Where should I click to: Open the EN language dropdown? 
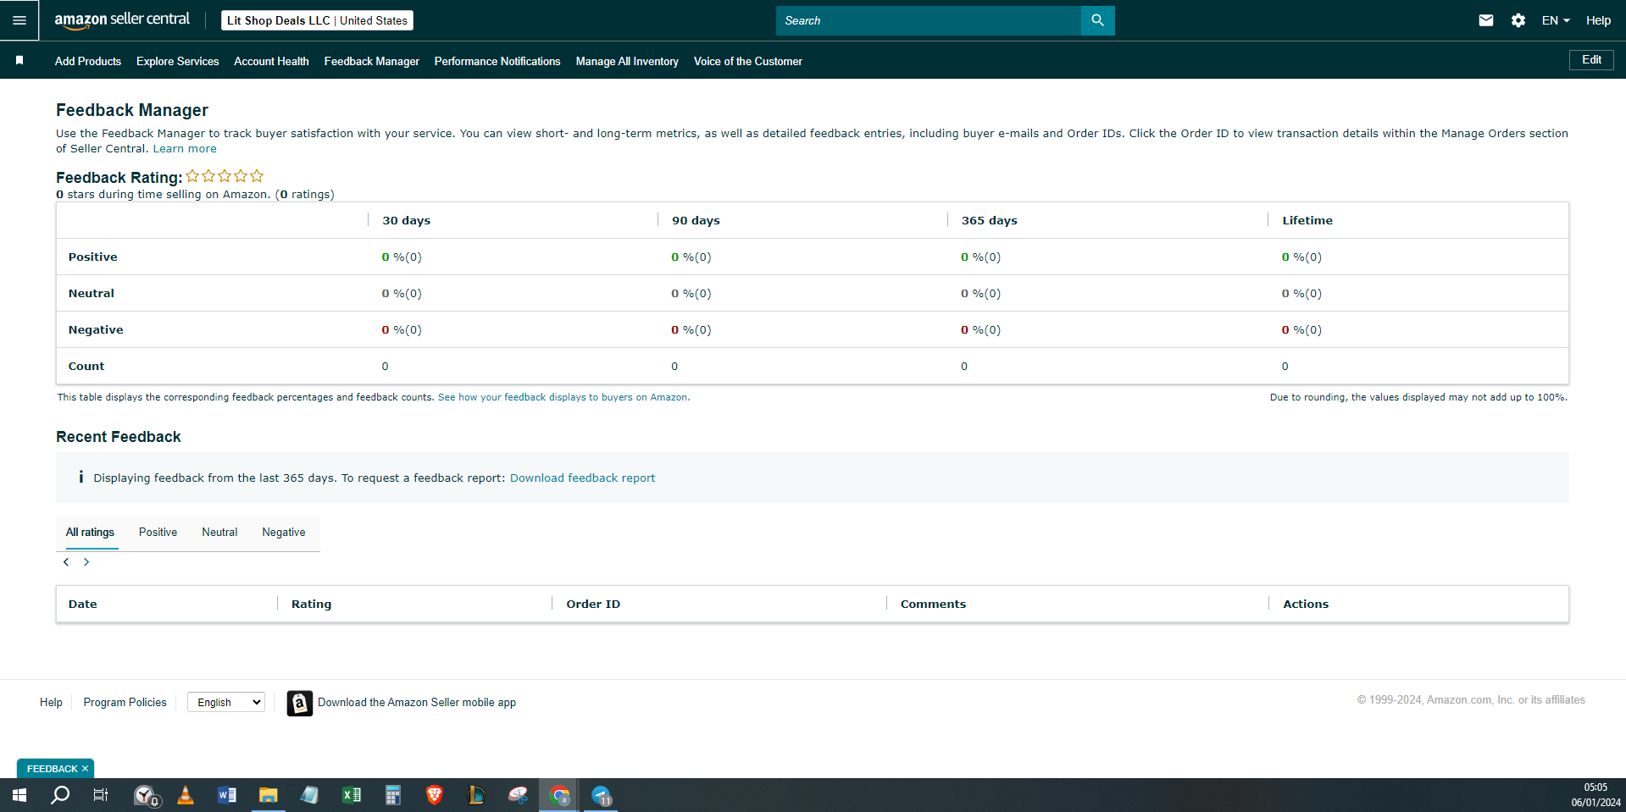pyautogui.click(x=1556, y=20)
